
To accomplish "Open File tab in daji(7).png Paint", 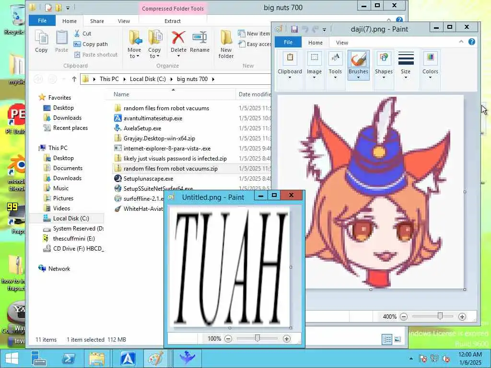I will tap(288, 42).
